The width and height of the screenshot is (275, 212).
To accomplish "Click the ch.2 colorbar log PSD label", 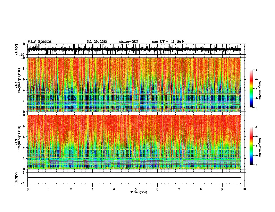I will (x=260, y=148).
